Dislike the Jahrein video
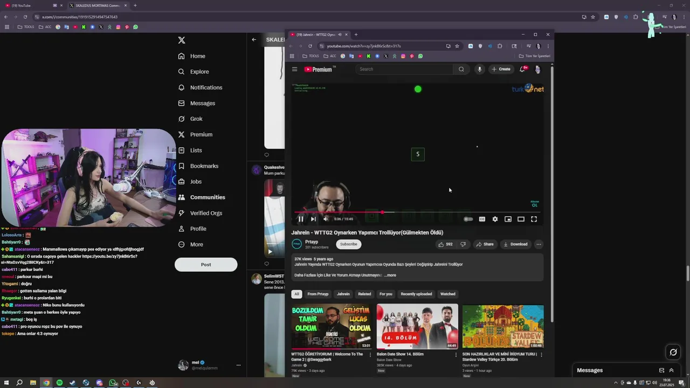 463,244
